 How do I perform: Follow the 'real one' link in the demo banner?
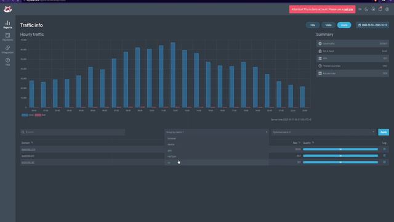point(348,9)
